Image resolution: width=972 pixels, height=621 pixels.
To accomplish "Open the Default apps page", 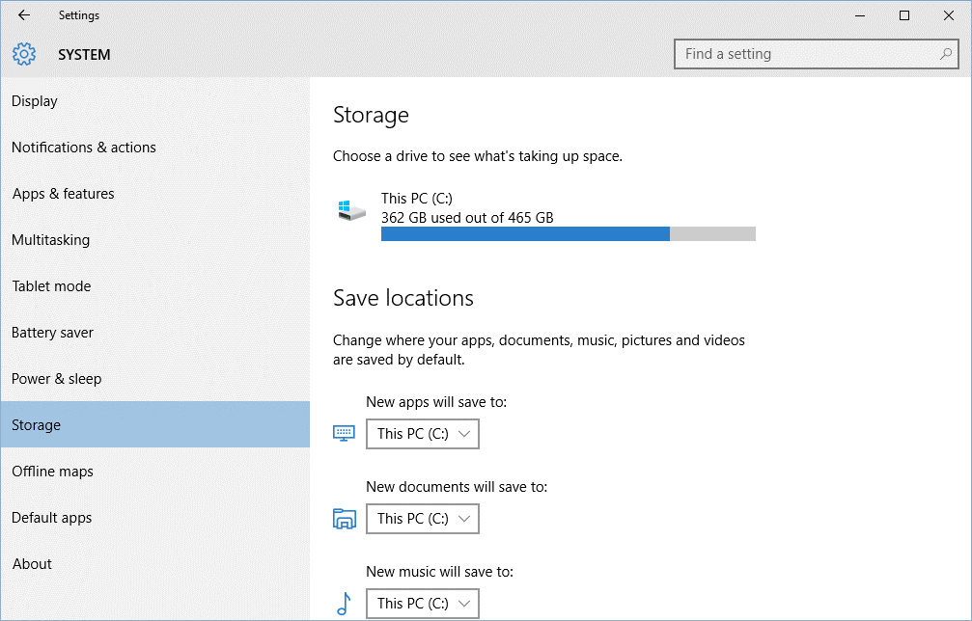I will click(52, 518).
